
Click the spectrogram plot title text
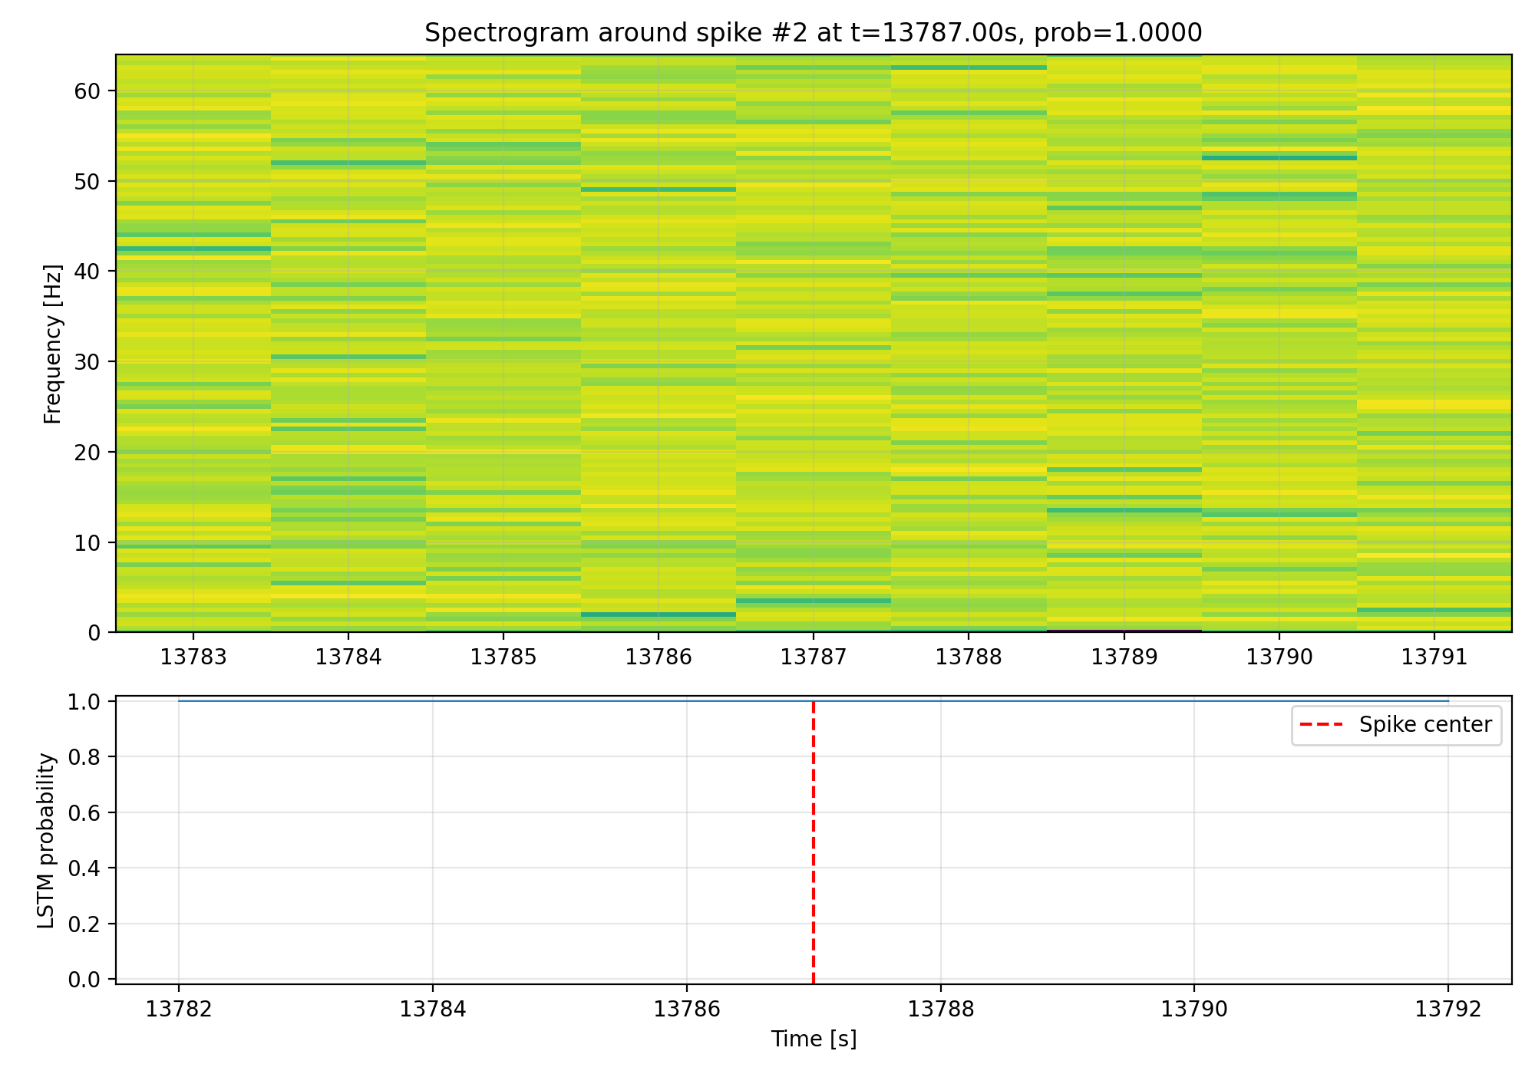(x=813, y=33)
